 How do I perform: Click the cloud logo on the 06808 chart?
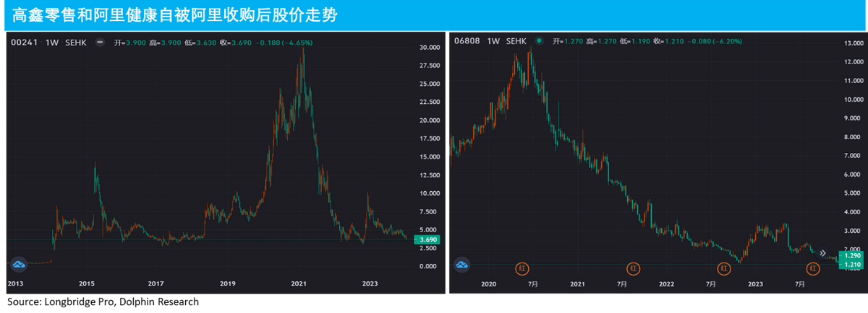coord(462,265)
